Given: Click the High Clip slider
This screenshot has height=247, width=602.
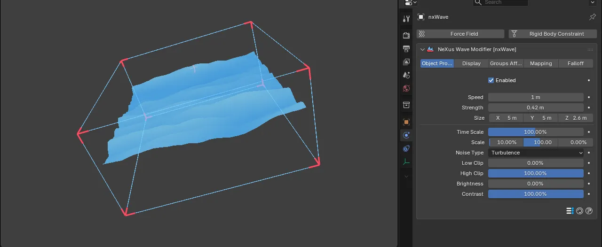Looking at the screenshot, I should pyautogui.click(x=536, y=173).
